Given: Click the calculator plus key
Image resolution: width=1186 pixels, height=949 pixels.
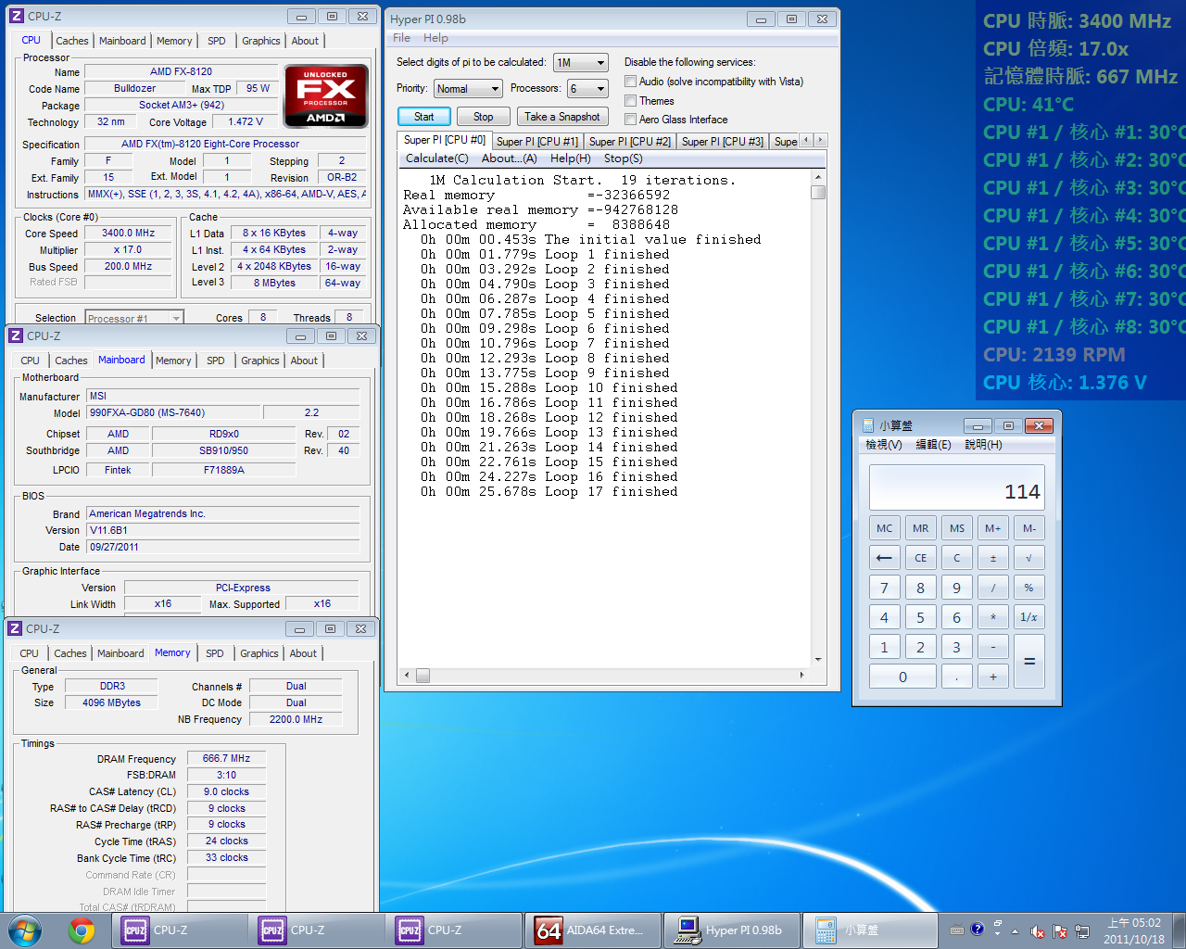Looking at the screenshot, I should [x=992, y=677].
